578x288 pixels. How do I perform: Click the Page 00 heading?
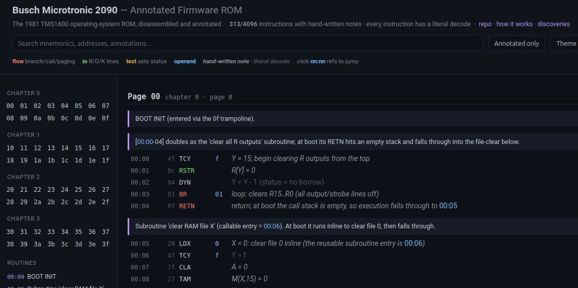[144, 97]
